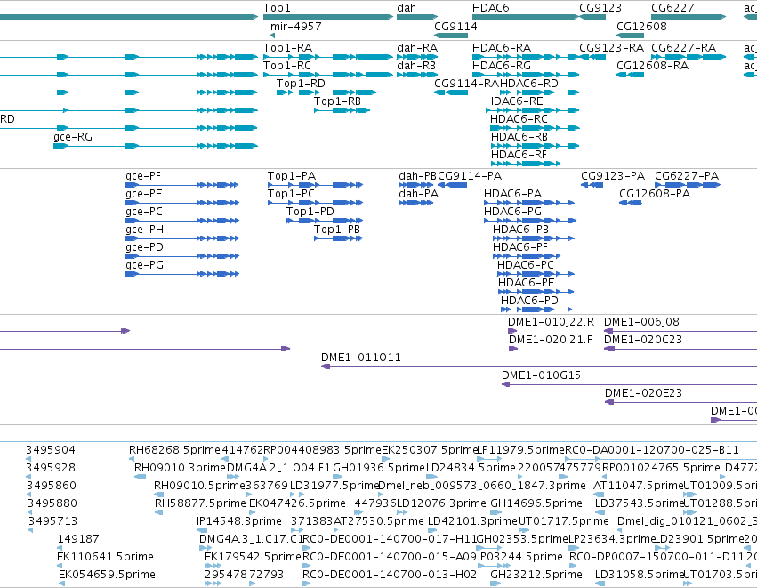Click clone DME1-010J22.R
Screen dimensions: 757x588
pos(512,331)
